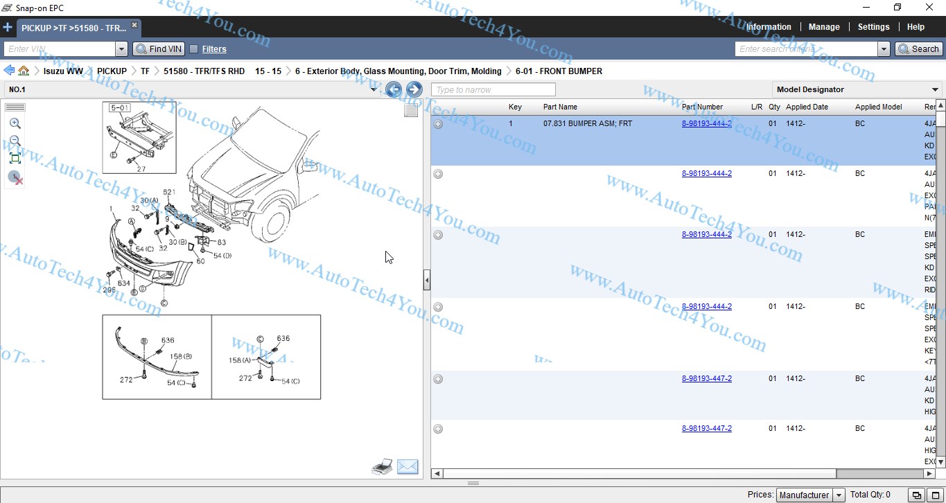Click the blue back arrow in breadcrumb
Viewport: 946px width, 503px height.
[x=9, y=71]
